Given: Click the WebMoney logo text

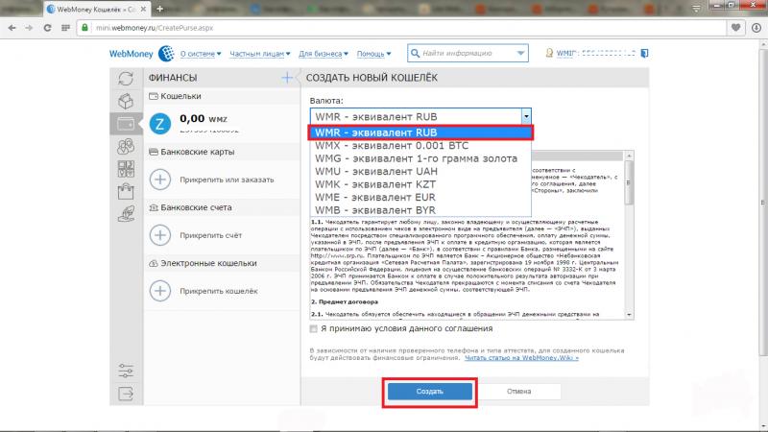Looking at the screenshot, I should 131,54.
